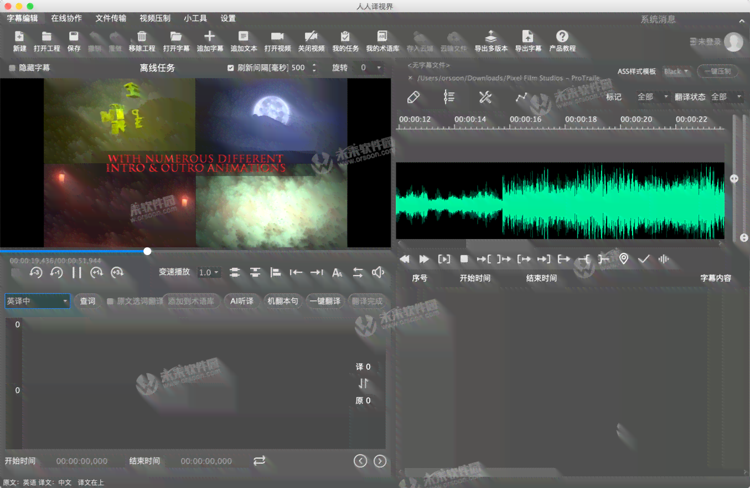
Task: Click the timeline list icon beside pencil
Action: point(449,97)
